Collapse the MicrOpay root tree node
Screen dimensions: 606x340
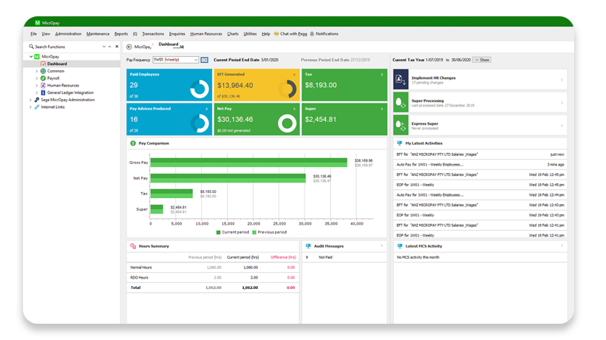(x=31, y=56)
